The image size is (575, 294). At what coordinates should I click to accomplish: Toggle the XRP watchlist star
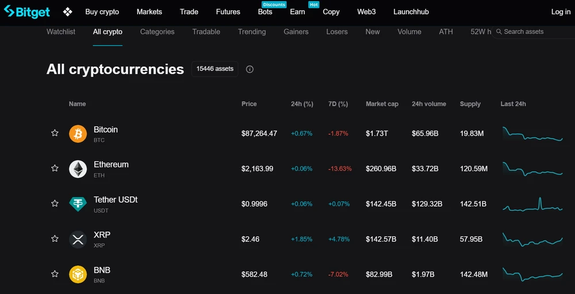coord(55,238)
